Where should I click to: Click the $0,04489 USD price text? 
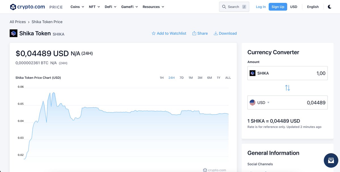point(42,53)
